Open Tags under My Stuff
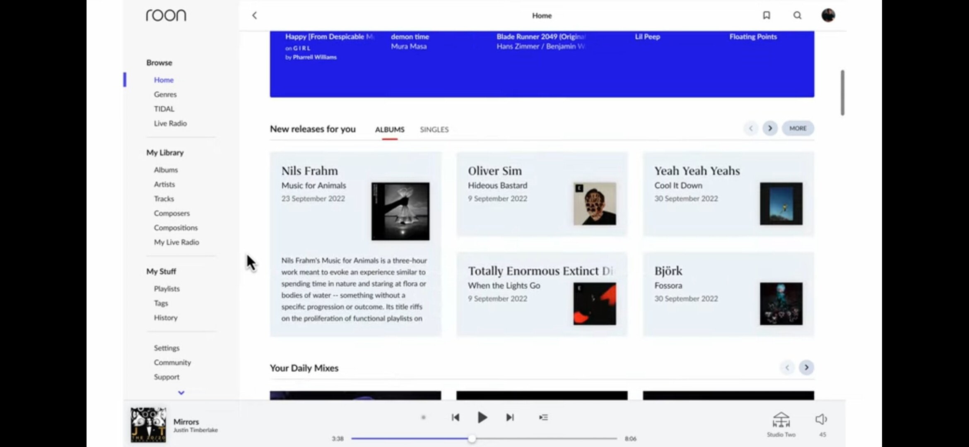969x447 pixels. click(x=161, y=303)
